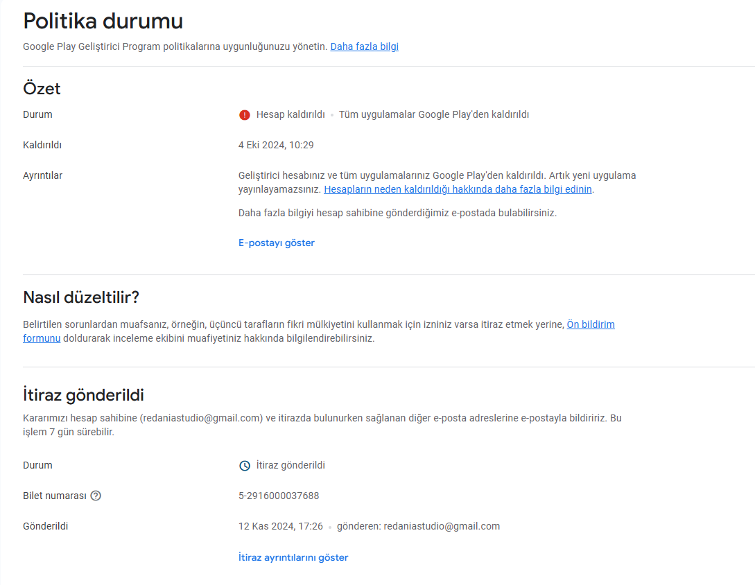Click the Kaldırıldı row label
755x585 pixels.
point(42,145)
